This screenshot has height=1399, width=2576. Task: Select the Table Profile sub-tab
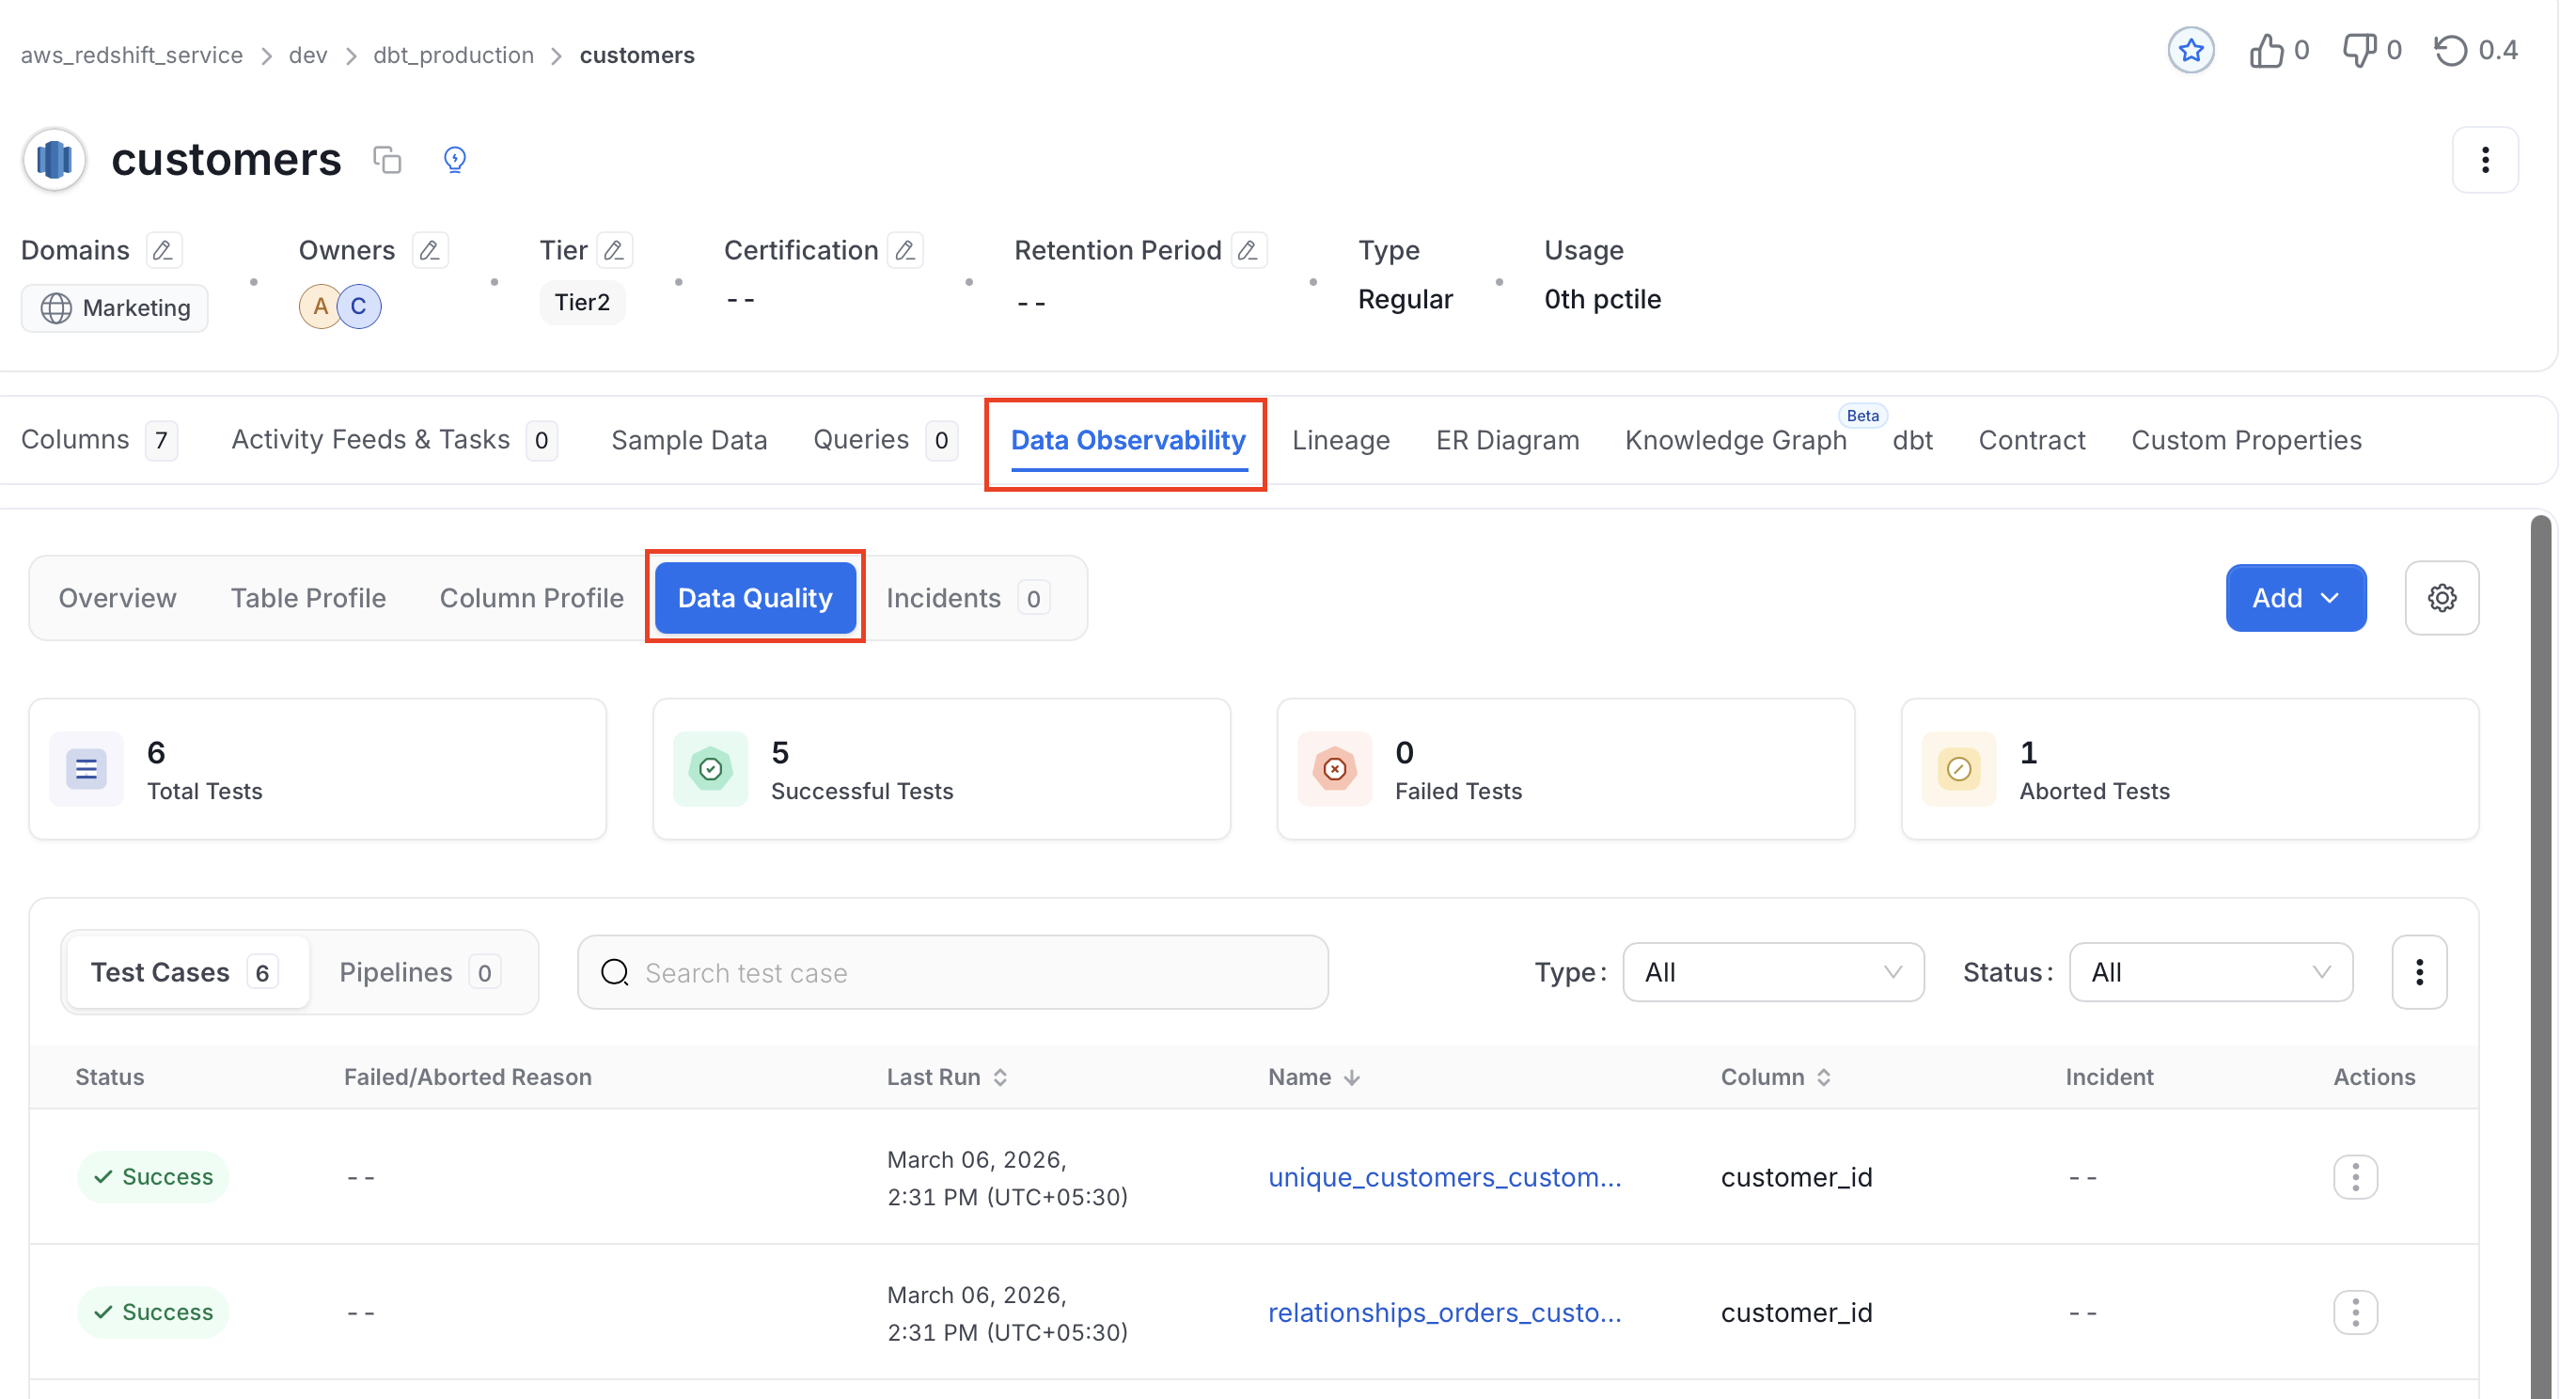coord(308,597)
